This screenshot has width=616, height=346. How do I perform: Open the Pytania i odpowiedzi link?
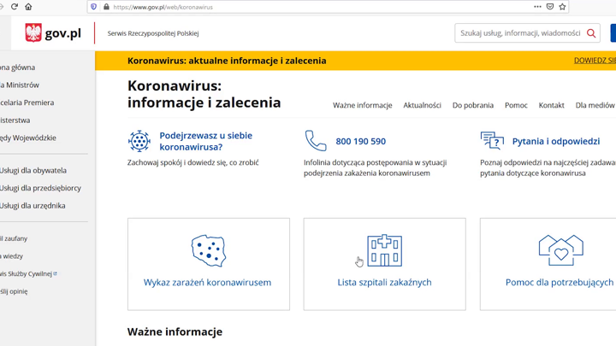555,141
